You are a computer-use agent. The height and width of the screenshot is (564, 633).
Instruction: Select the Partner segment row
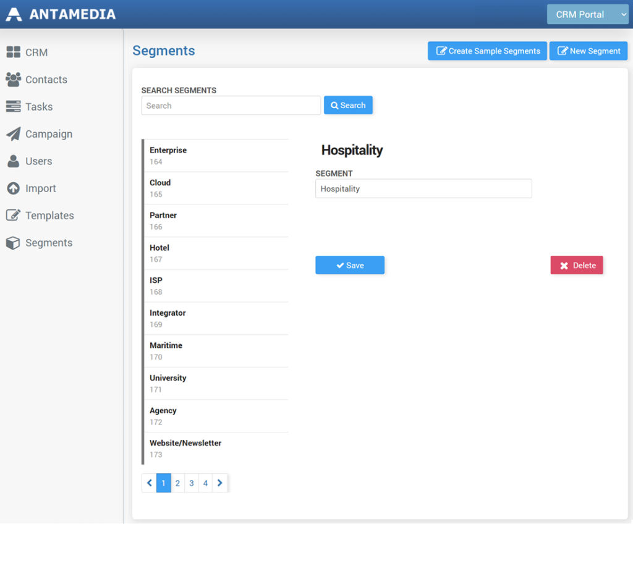click(216, 221)
